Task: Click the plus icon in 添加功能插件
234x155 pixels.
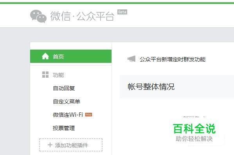Action: pos(50,145)
